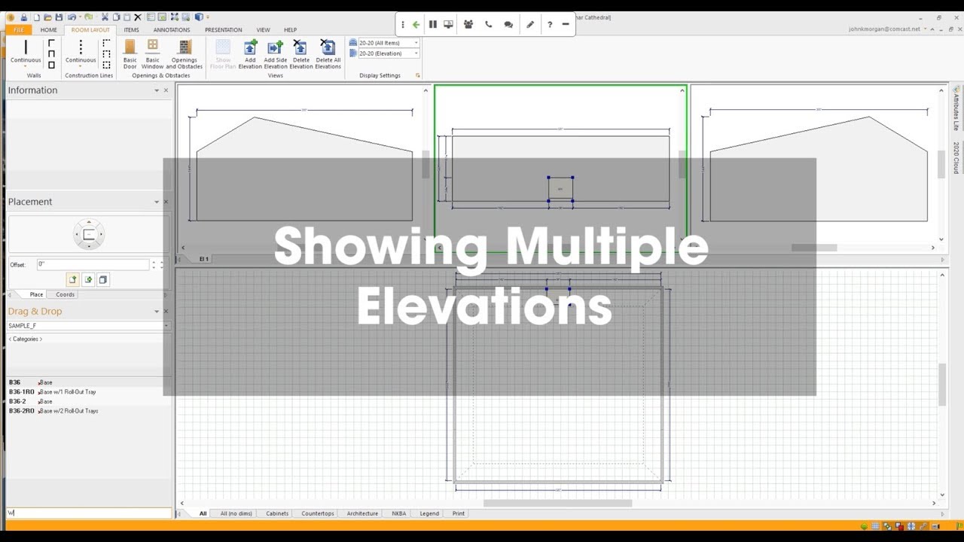964x542 pixels.
Task: Click the floor plan horizontal scrollbar
Action: click(x=557, y=503)
